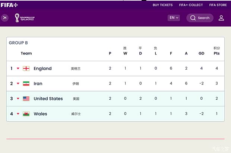Viewport: 231px width, 153px height.
Task: Click the FIFA World Cup Qatar 2022 logo
Action: pyautogui.click(x=24, y=18)
